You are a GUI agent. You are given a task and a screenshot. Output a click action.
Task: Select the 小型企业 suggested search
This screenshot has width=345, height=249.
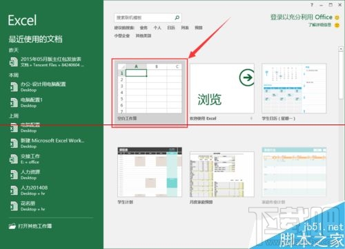[122, 36]
